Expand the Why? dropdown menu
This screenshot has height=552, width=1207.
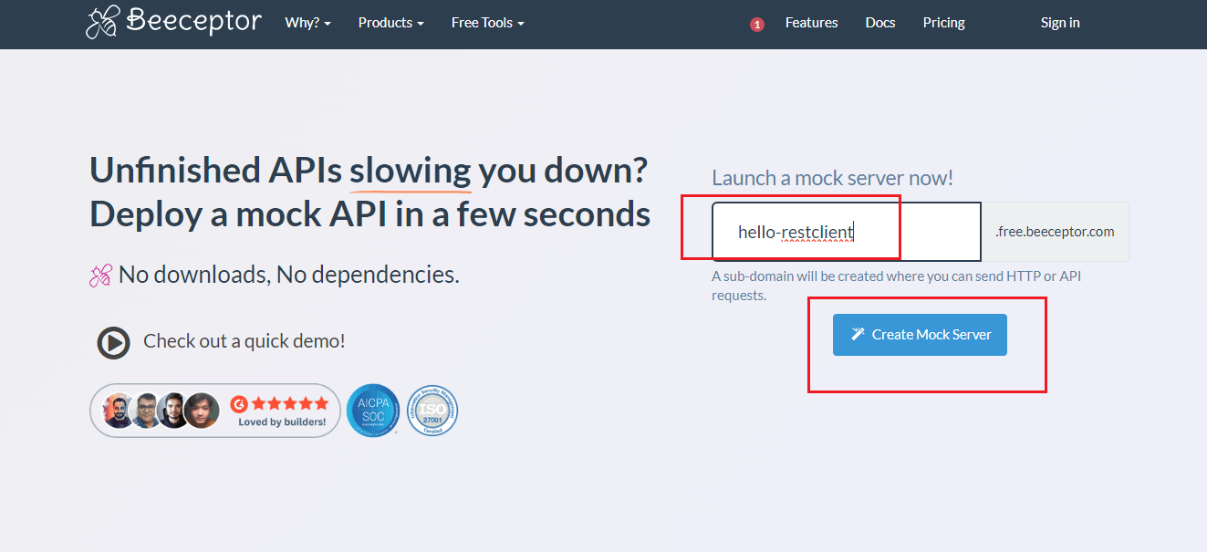tap(307, 23)
